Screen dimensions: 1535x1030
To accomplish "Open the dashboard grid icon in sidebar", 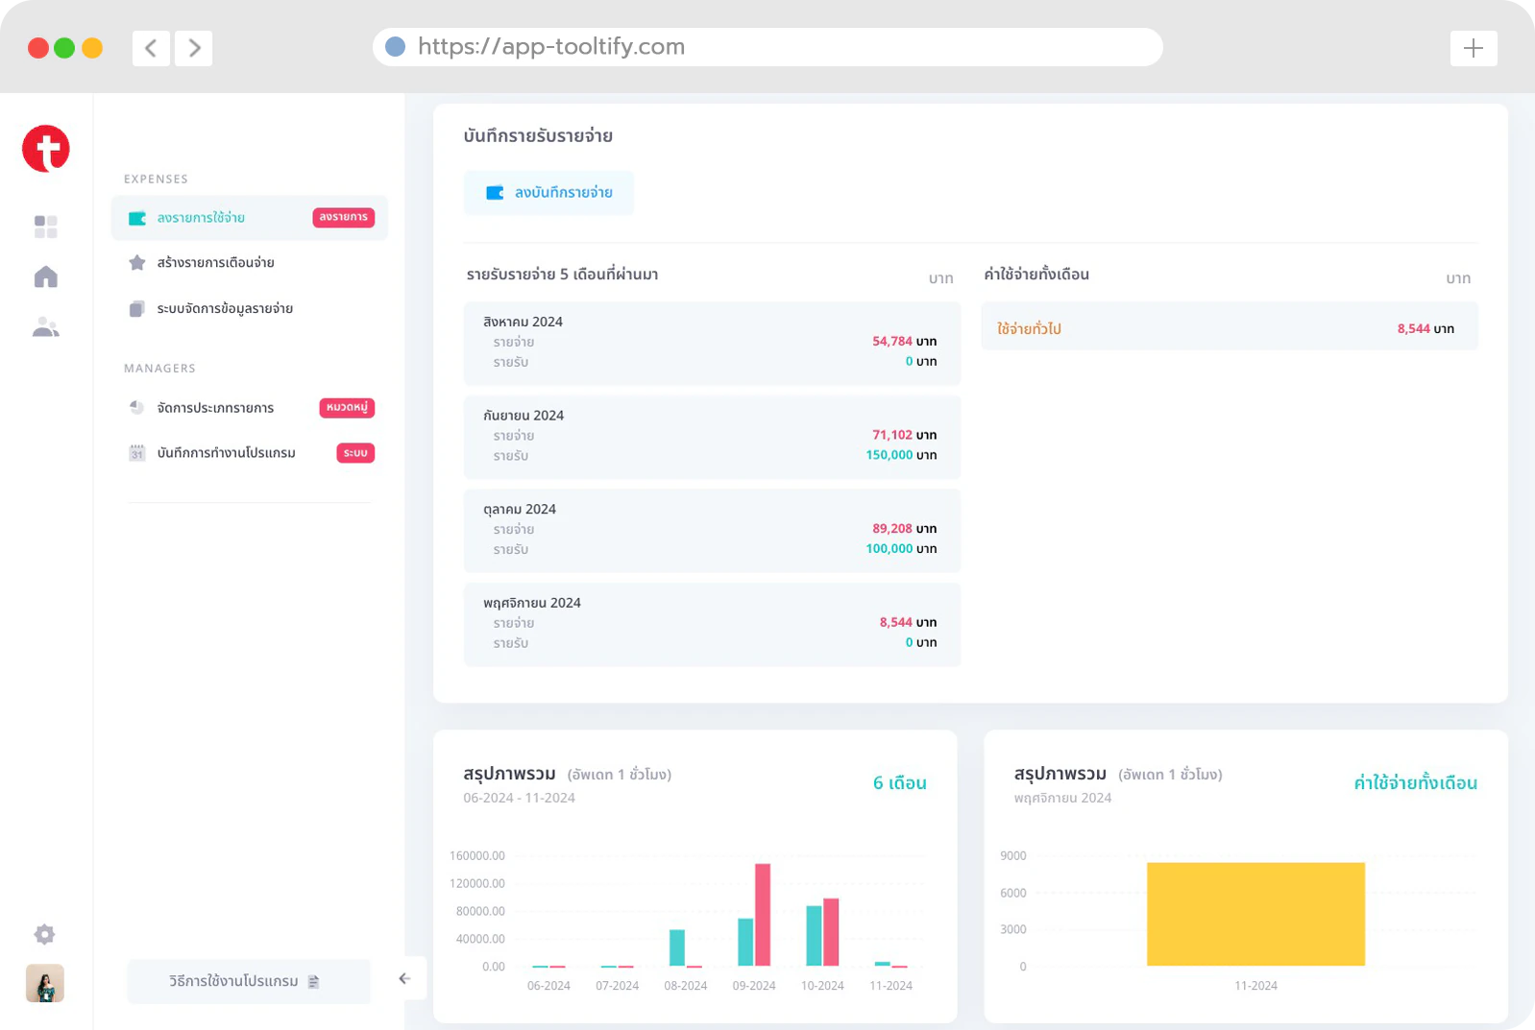I will tap(46, 227).
